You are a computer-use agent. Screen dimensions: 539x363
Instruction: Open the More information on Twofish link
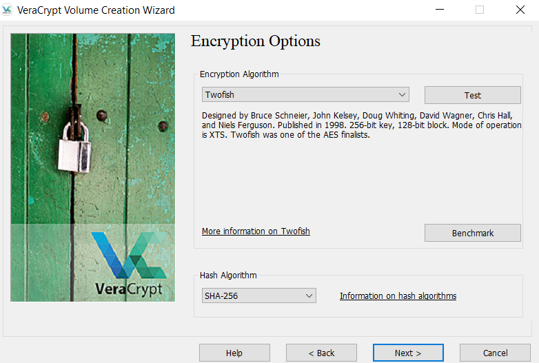256,231
